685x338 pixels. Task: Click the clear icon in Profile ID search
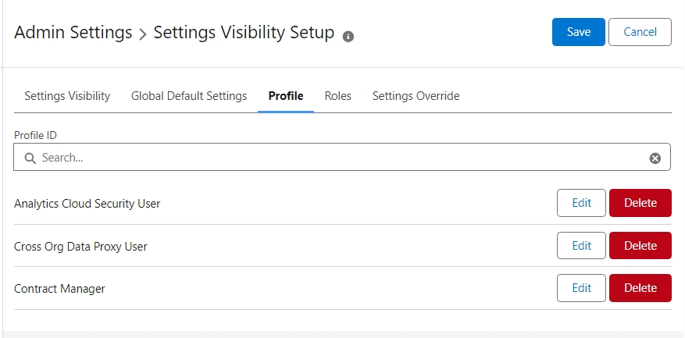(x=655, y=158)
